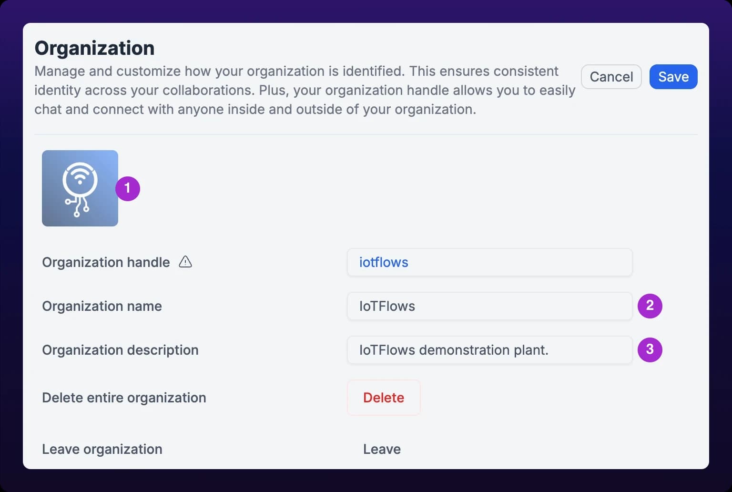Click the "Organization handle" label
Image resolution: width=732 pixels, height=492 pixels.
pyautogui.click(x=106, y=262)
